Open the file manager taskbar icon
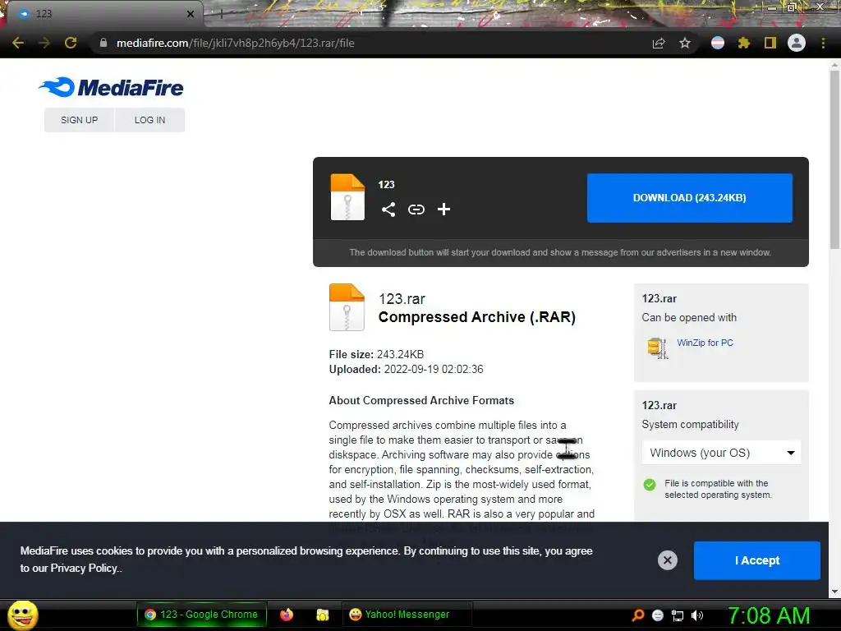Image resolution: width=841 pixels, height=631 pixels. coord(322,615)
